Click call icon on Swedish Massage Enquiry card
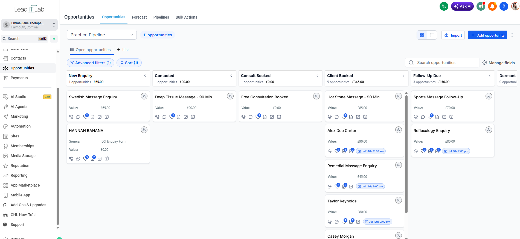Screen dimensions: 520x239 click(x=71, y=117)
